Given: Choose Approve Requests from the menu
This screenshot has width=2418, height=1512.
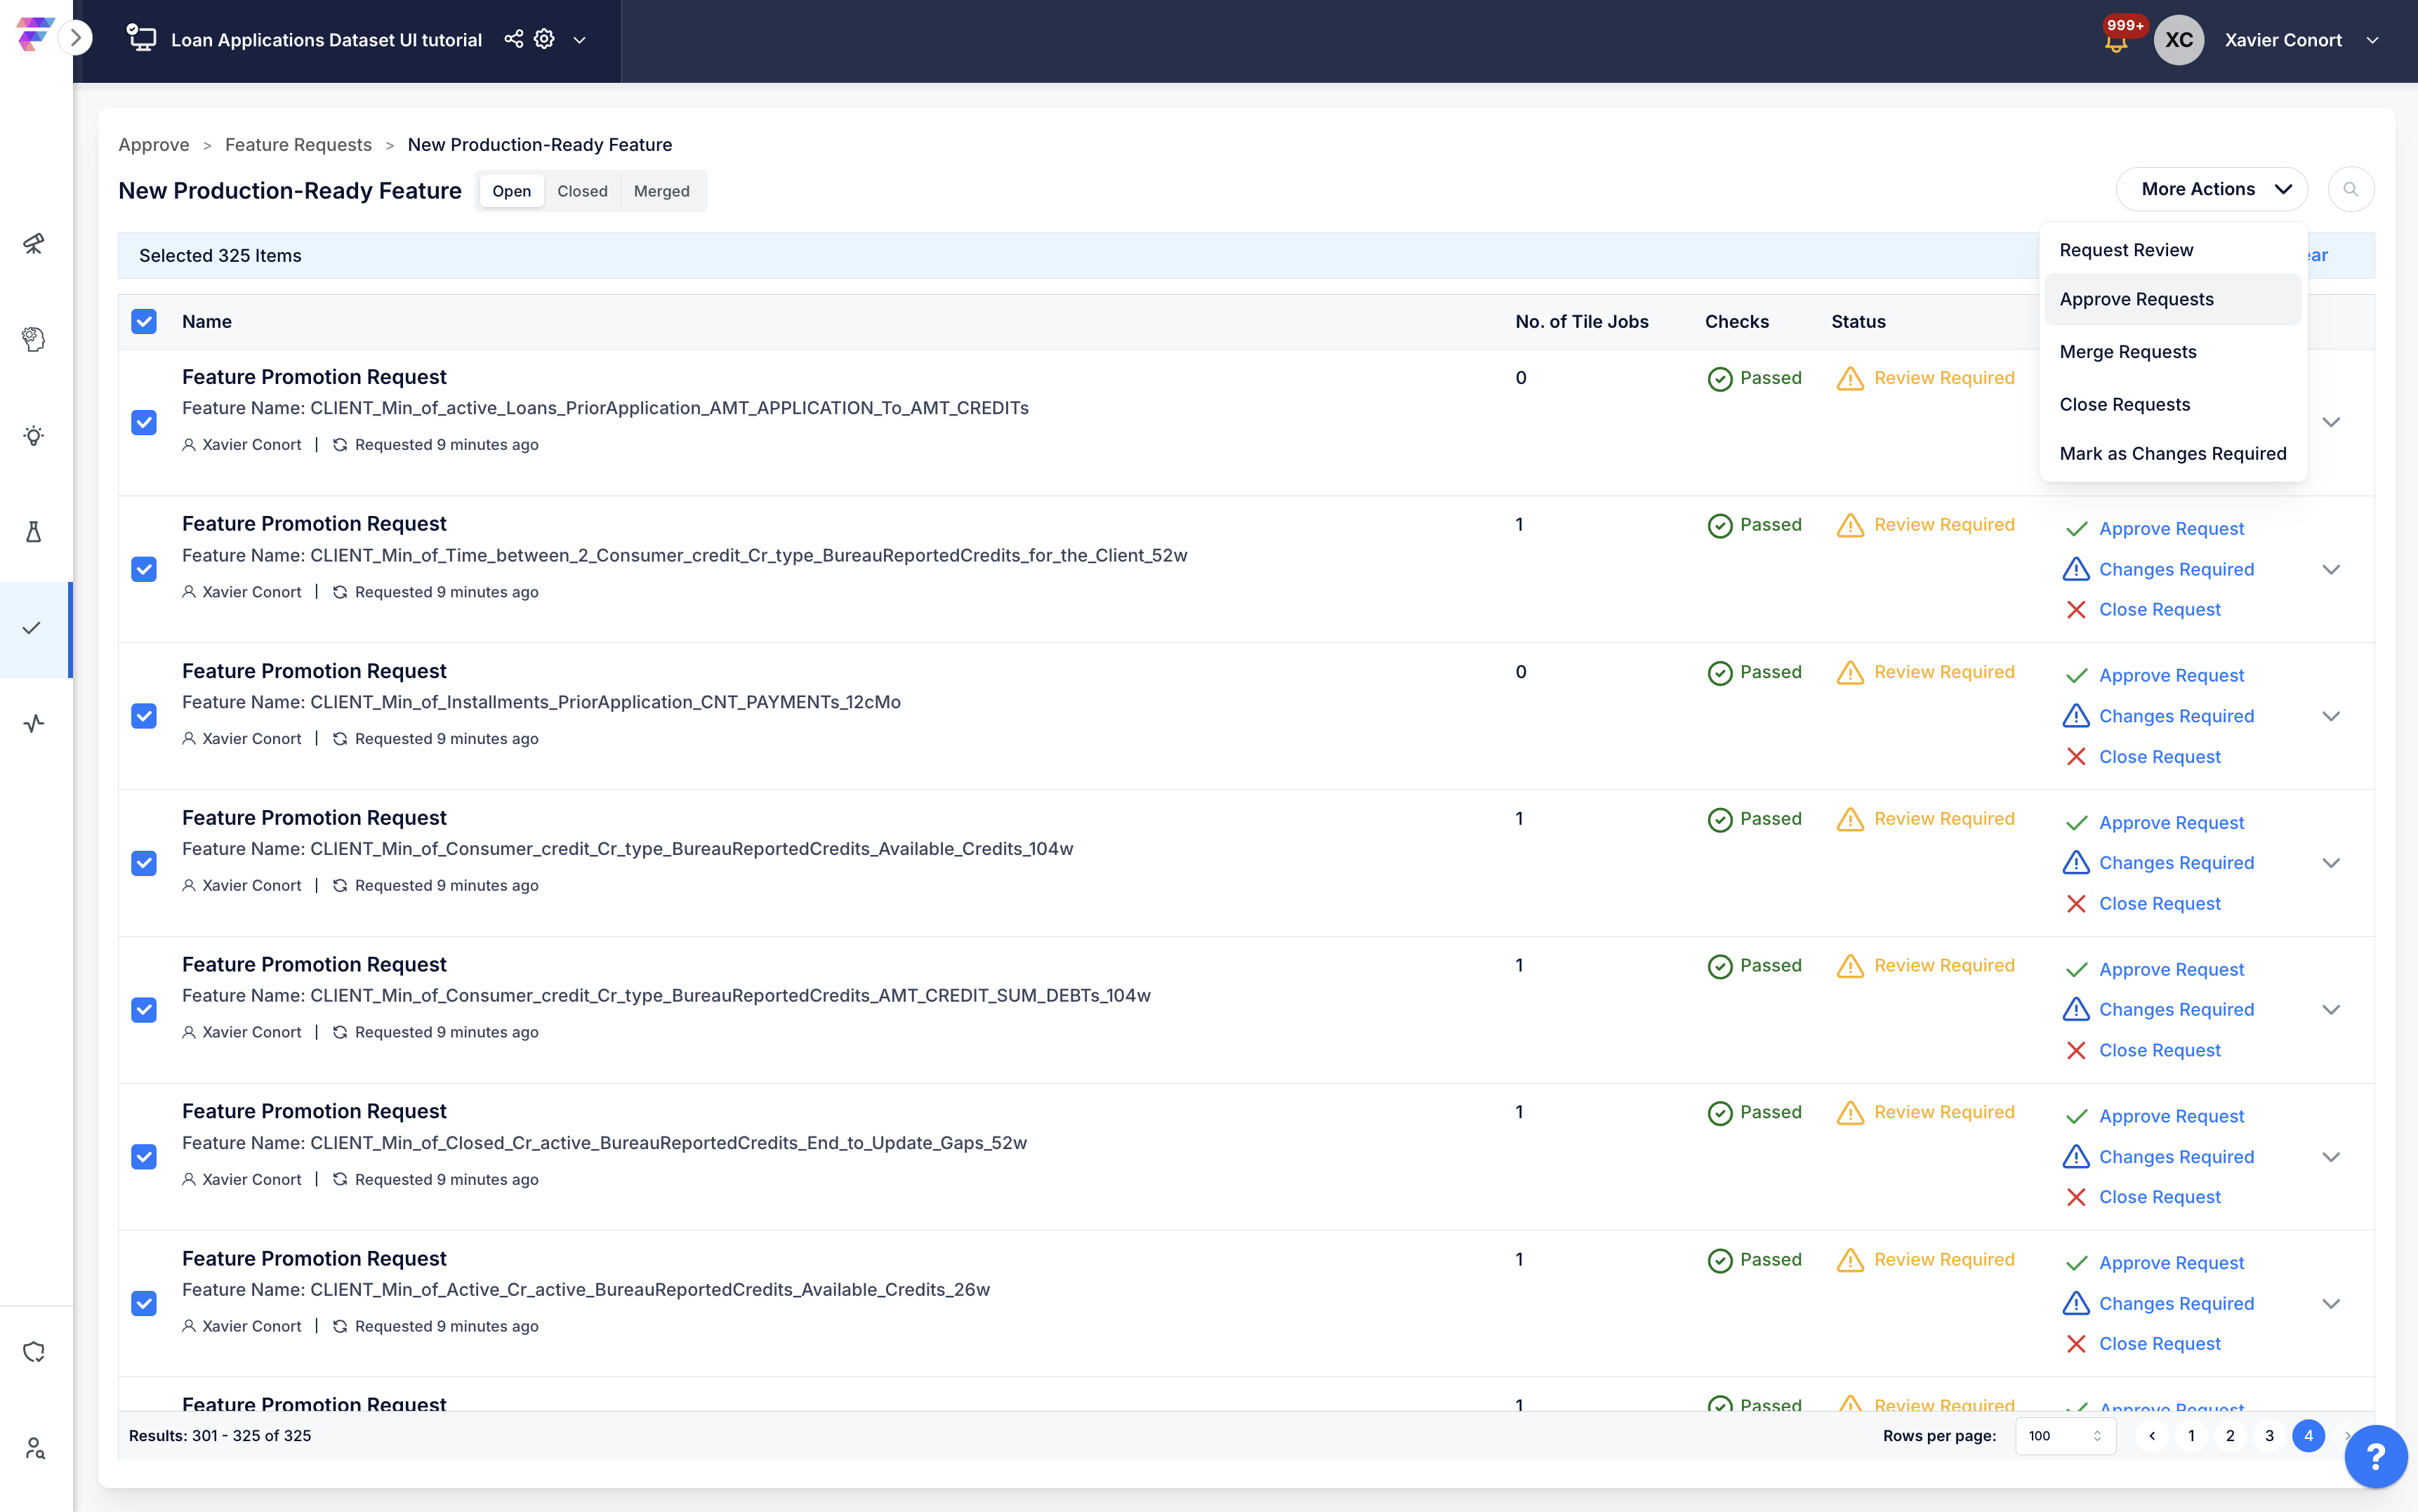Looking at the screenshot, I should 2136,299.
